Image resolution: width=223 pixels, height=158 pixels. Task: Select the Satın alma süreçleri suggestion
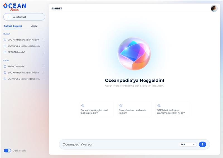pos(96,109)
